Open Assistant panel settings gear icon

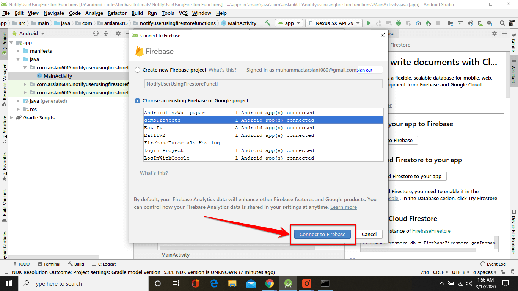[494, 33]
